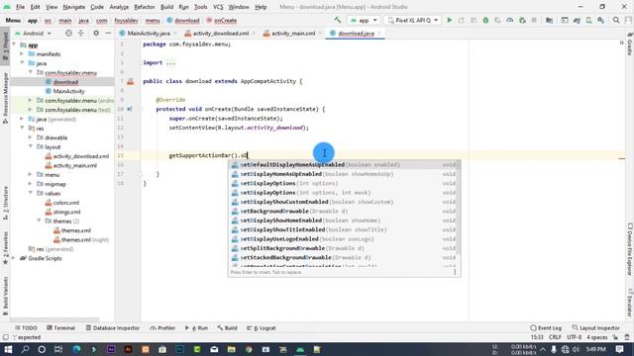Select opened file locate target icon in Project panel
This screenshot has height=356, width=634.
click(68, 33)
